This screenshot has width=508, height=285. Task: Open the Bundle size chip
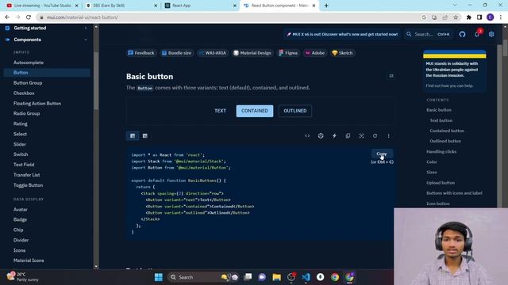pyautogui.click(x=177, y=53)
